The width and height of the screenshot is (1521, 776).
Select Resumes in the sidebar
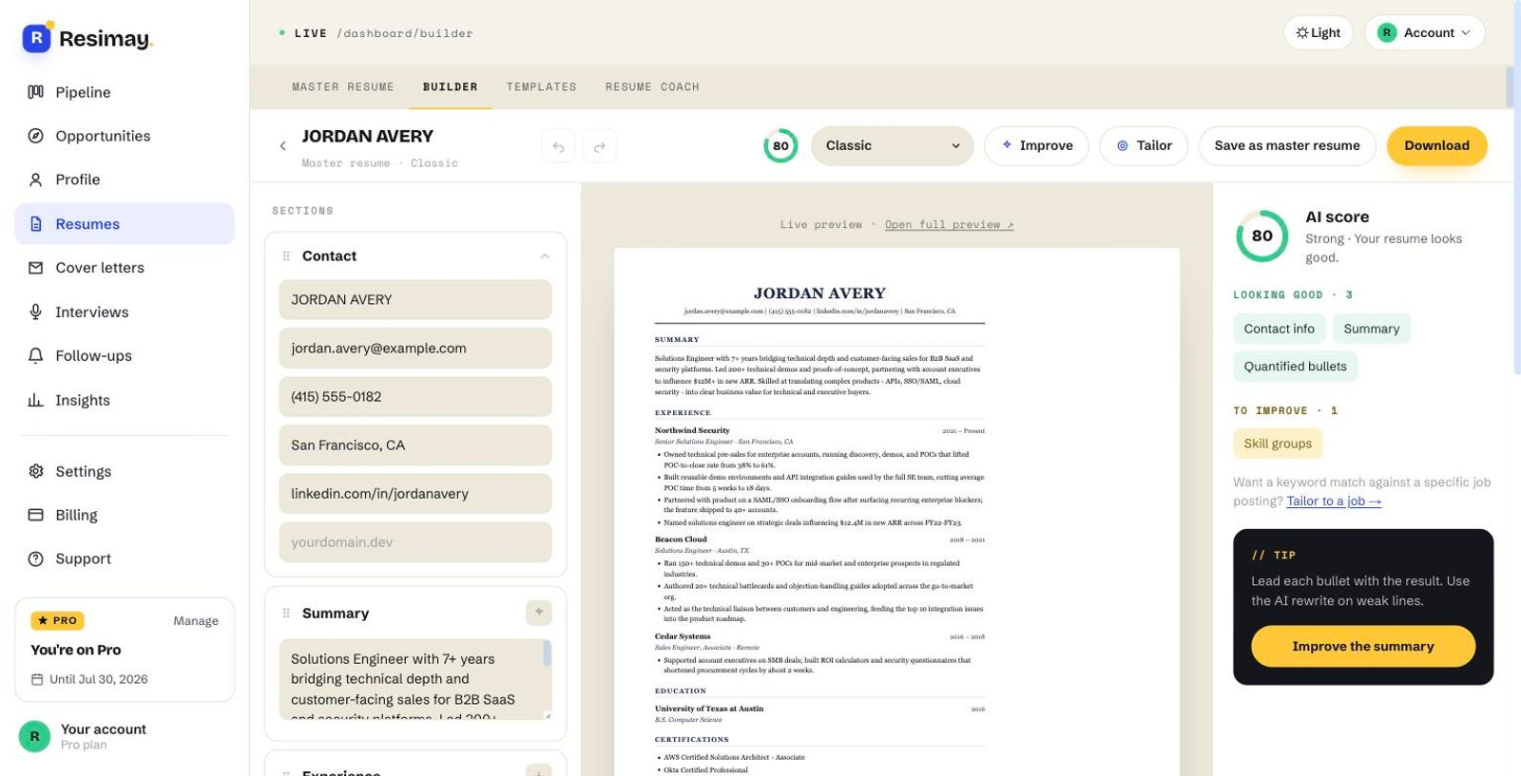pos(125,224)
